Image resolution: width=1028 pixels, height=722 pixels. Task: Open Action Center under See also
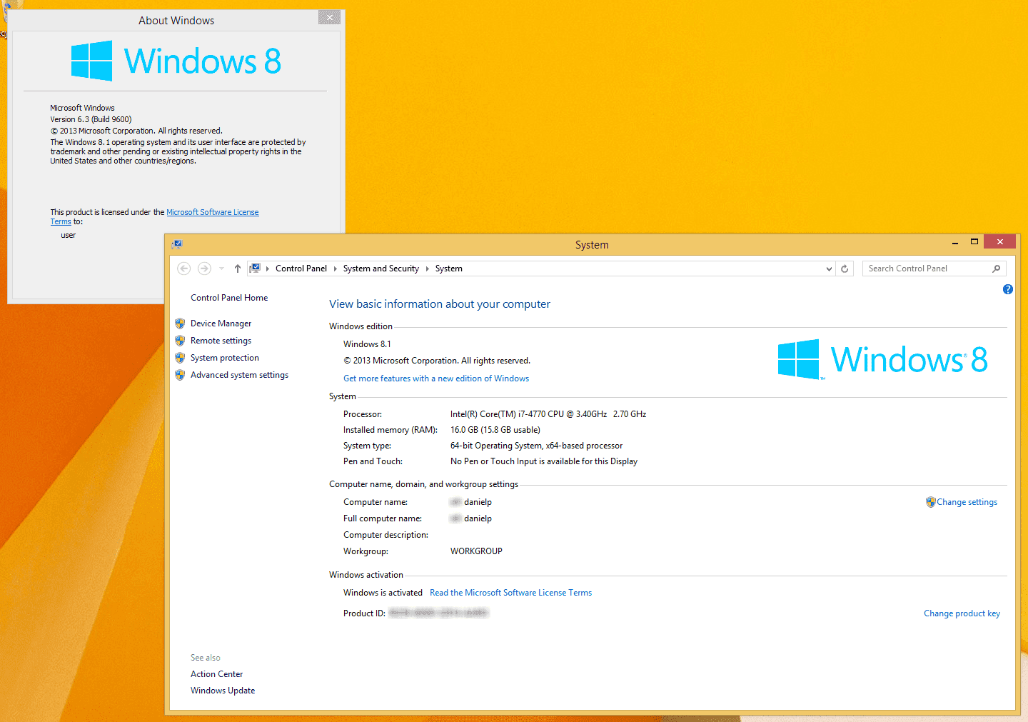(216, 674)
